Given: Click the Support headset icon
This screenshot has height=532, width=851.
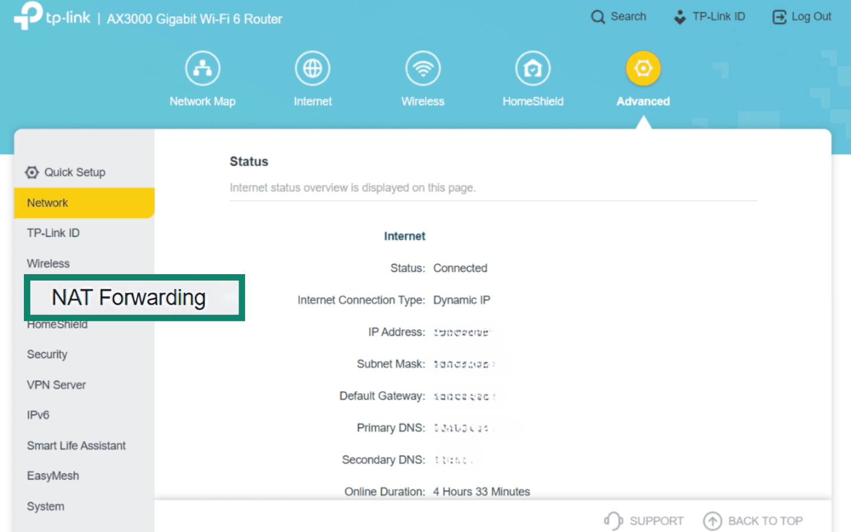Looking at the screenshot, I should (613, 520).
